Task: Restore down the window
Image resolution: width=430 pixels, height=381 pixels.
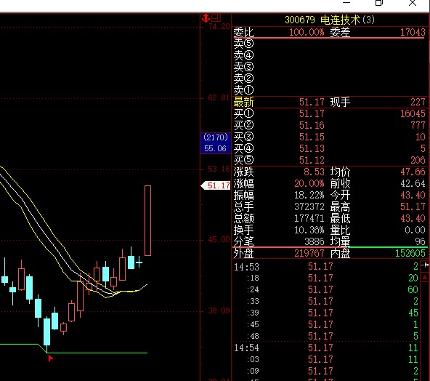Action: coord(379,3)
